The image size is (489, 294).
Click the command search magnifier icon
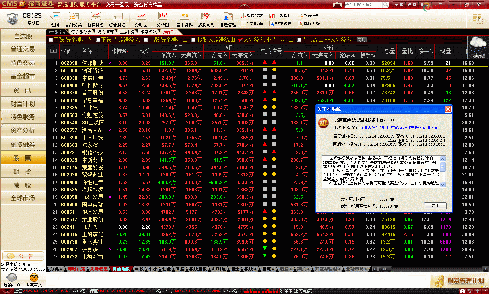[386, 5]
